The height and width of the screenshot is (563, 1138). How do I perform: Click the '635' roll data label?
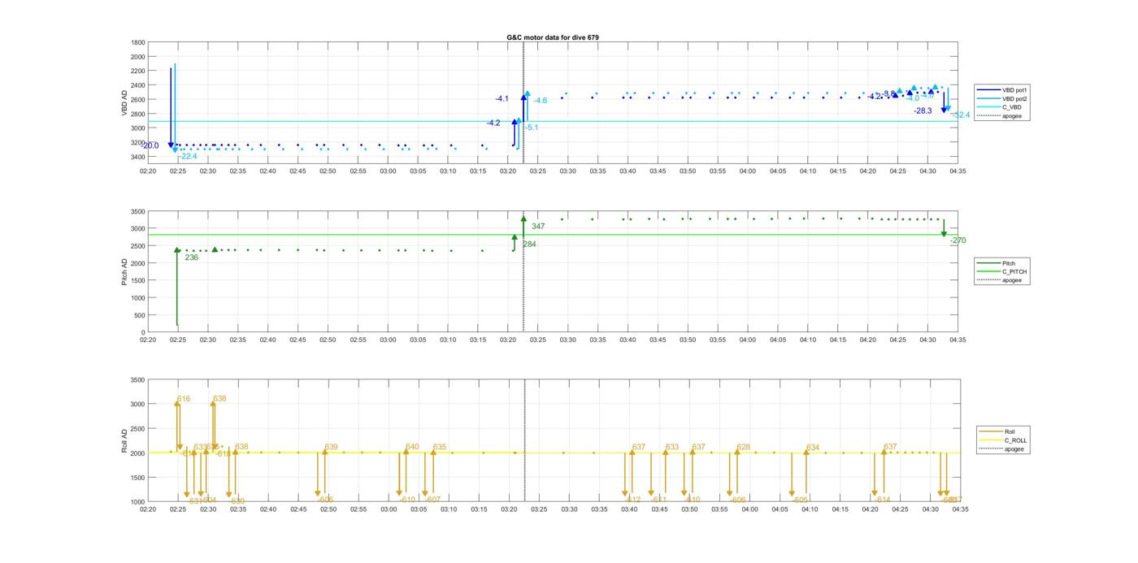(x=440, y=447)
